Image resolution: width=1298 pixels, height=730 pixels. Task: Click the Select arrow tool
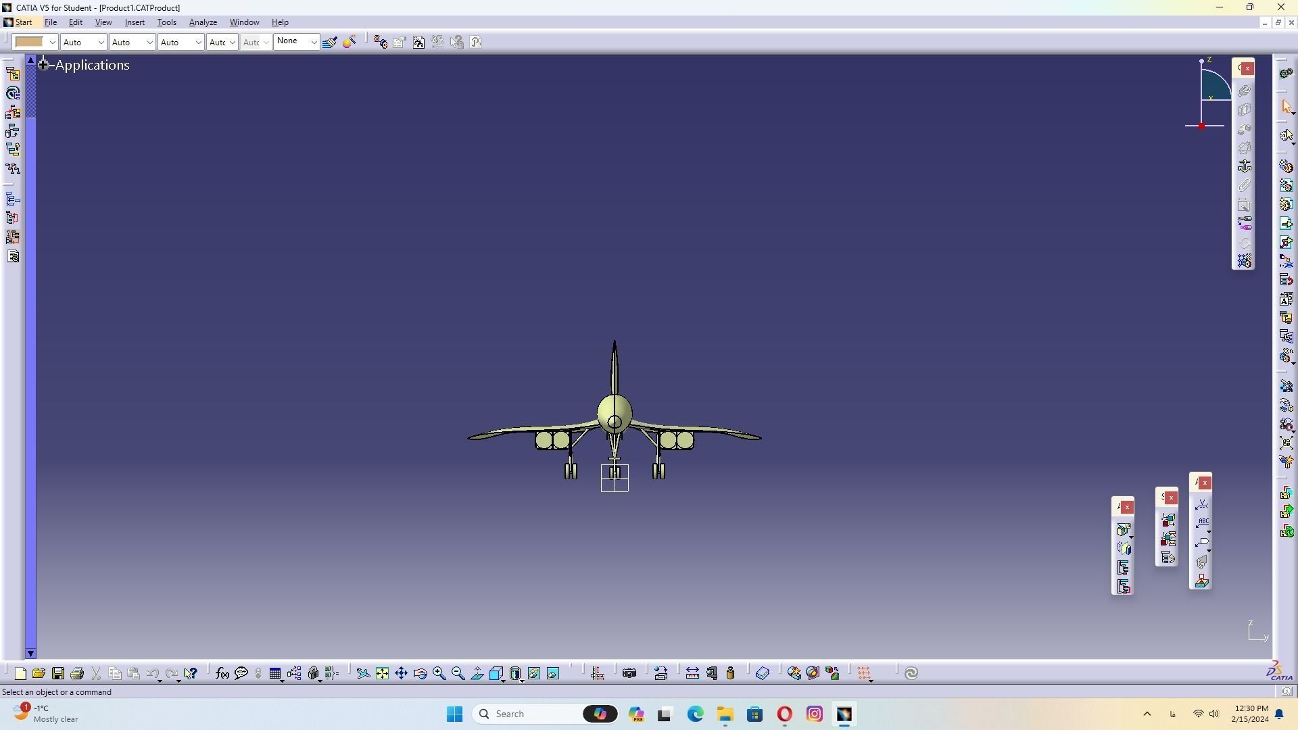coord(1287,107)
